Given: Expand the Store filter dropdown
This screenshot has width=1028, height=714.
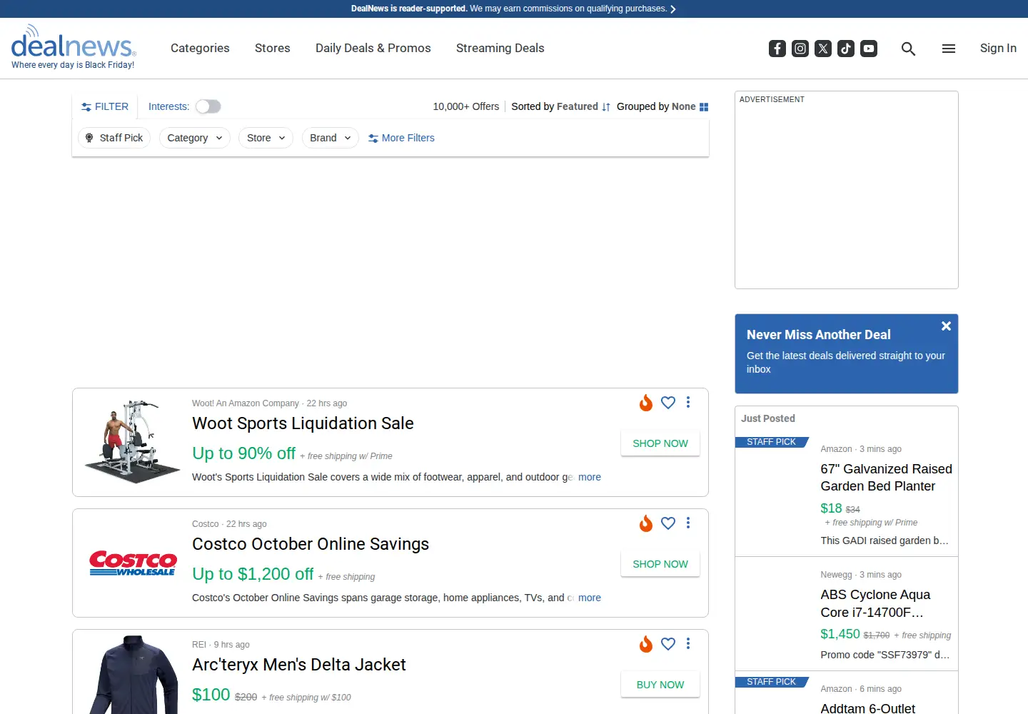Looking at the screenshot, I should (x=266, y=138).
